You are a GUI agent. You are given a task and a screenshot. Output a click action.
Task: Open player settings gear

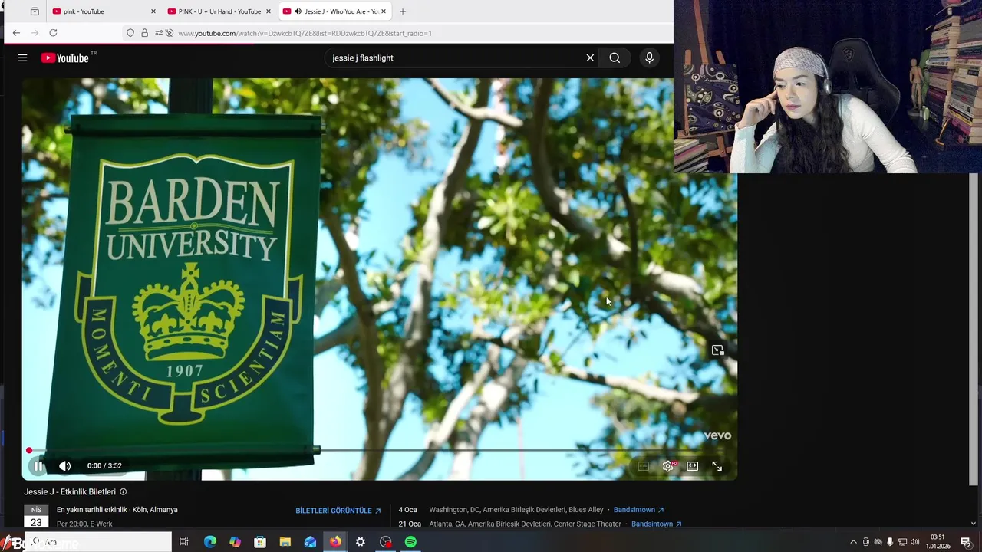pyautogui.click(x=668, y=466)
